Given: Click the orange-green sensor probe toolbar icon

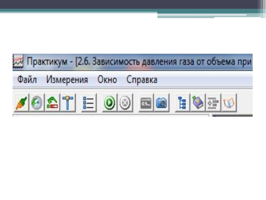Looking at the screenshot, I should 22,103.
